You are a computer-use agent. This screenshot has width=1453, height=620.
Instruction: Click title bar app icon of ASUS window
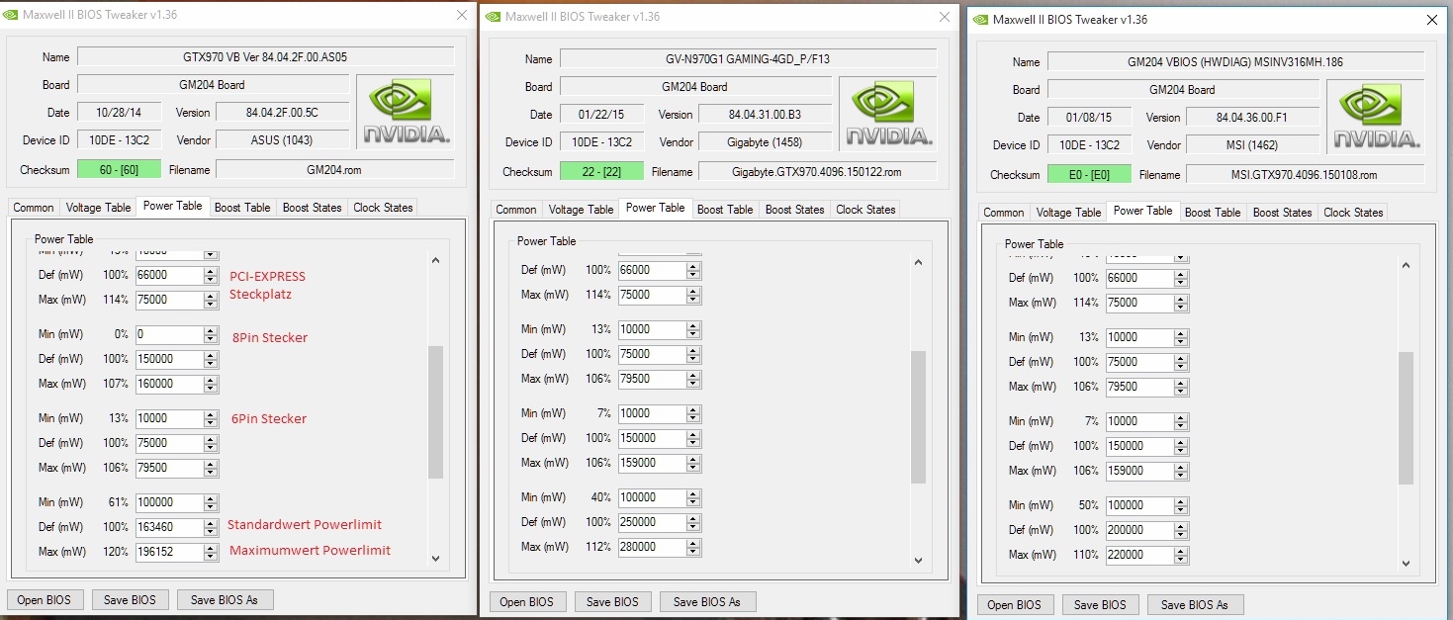(x=11, y=16)
